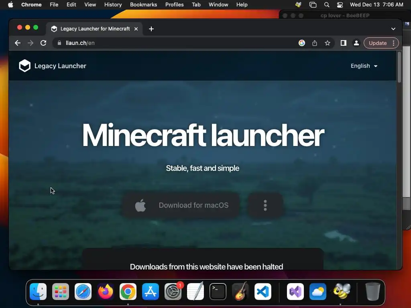
Task: Click BeeBEEP bee icon in menu bar
Action: pyautogui.click(x=298, y=5)
